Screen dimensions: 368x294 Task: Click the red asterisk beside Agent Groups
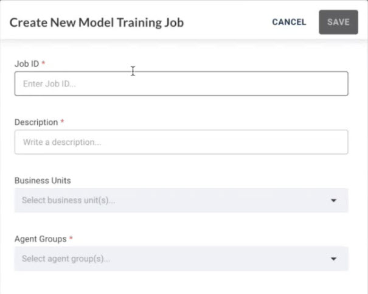coord(71,238)
